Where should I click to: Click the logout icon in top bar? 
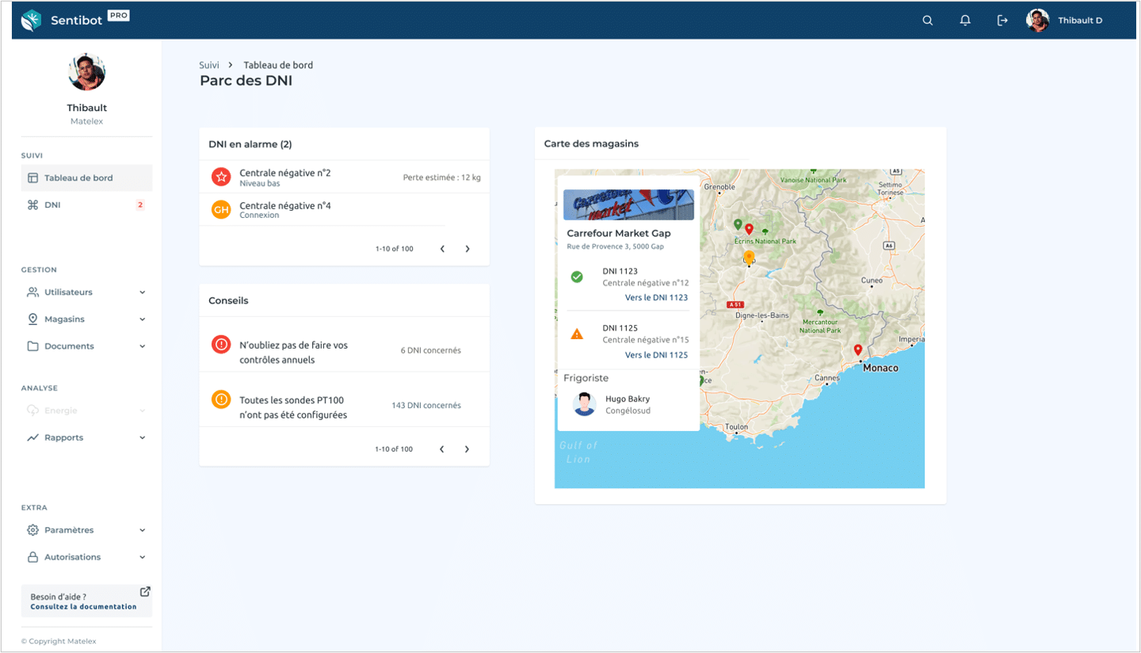(1002, 21)
